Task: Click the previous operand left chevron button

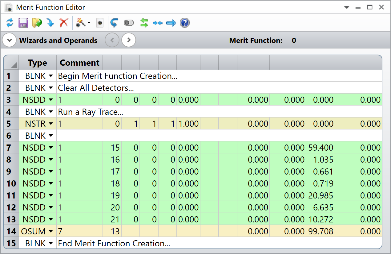Action: (x=112, y=40)
